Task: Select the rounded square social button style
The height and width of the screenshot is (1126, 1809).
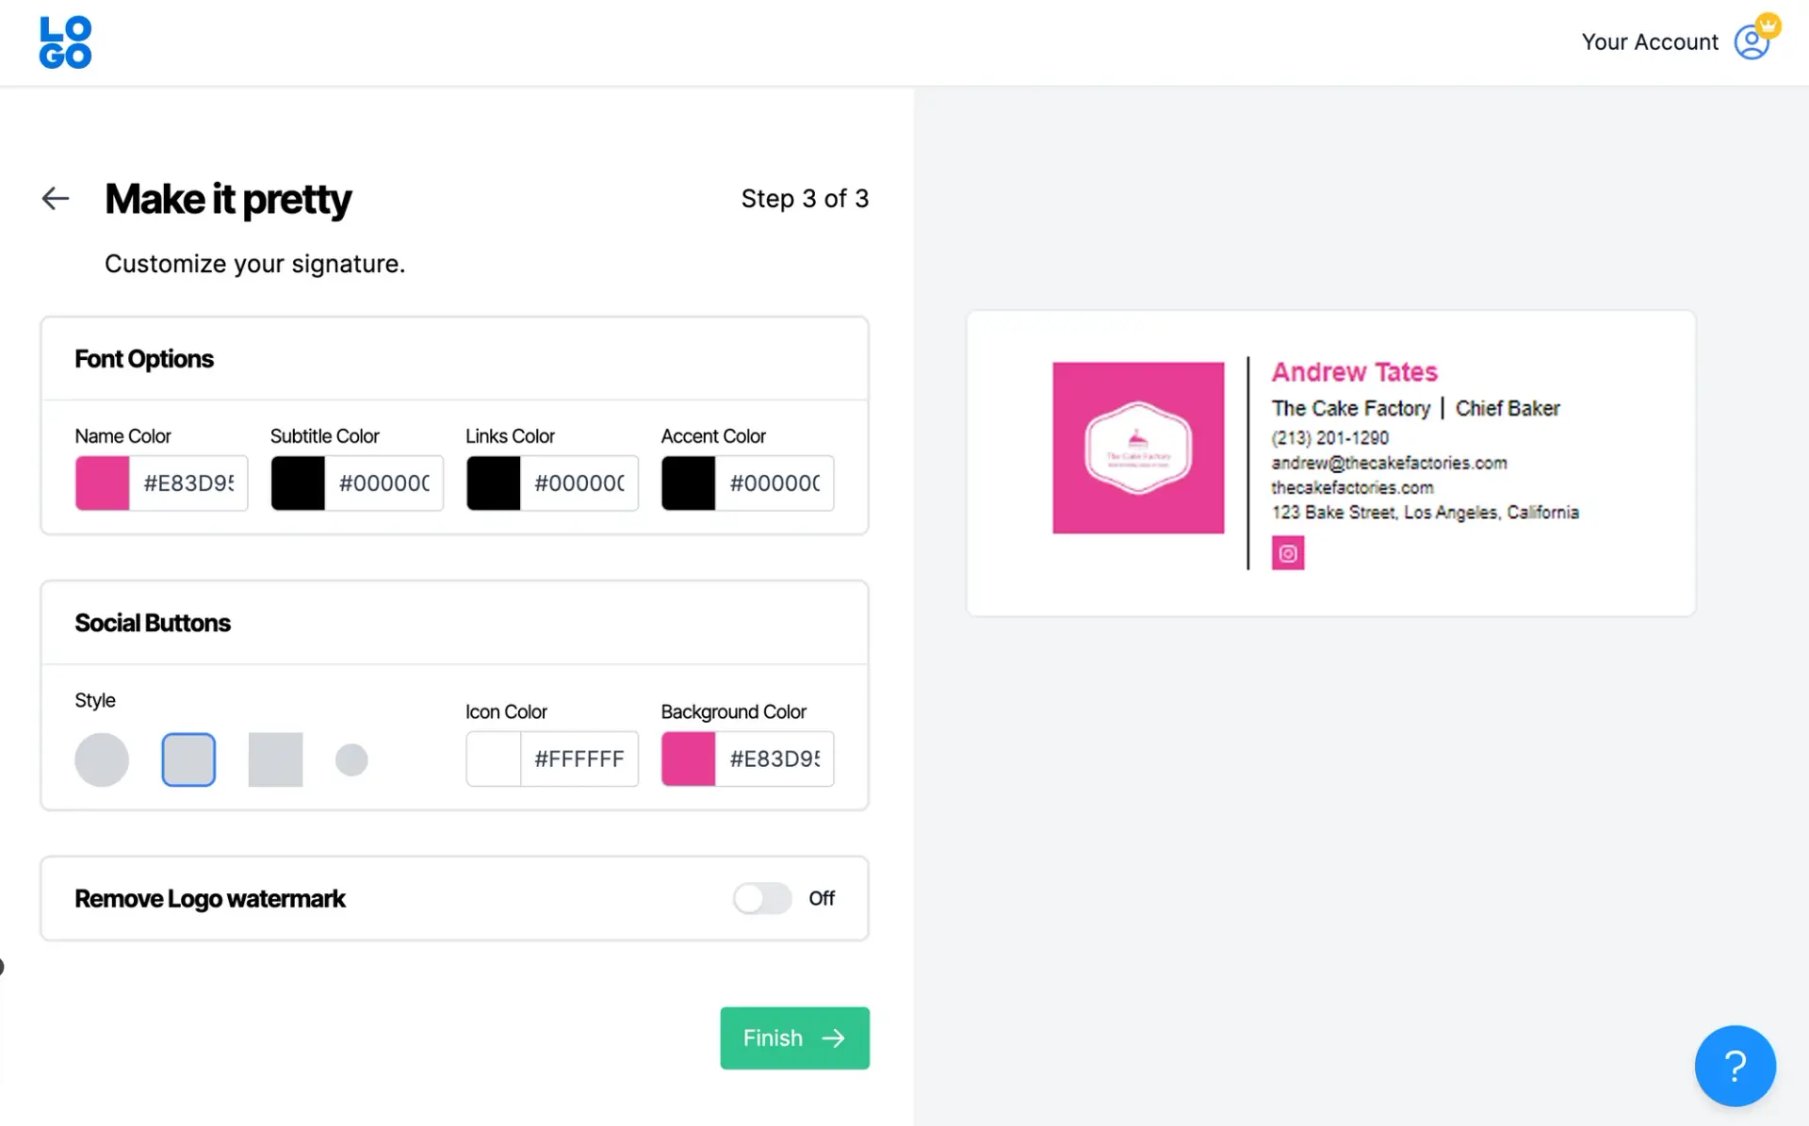Action: click(188, 759)
